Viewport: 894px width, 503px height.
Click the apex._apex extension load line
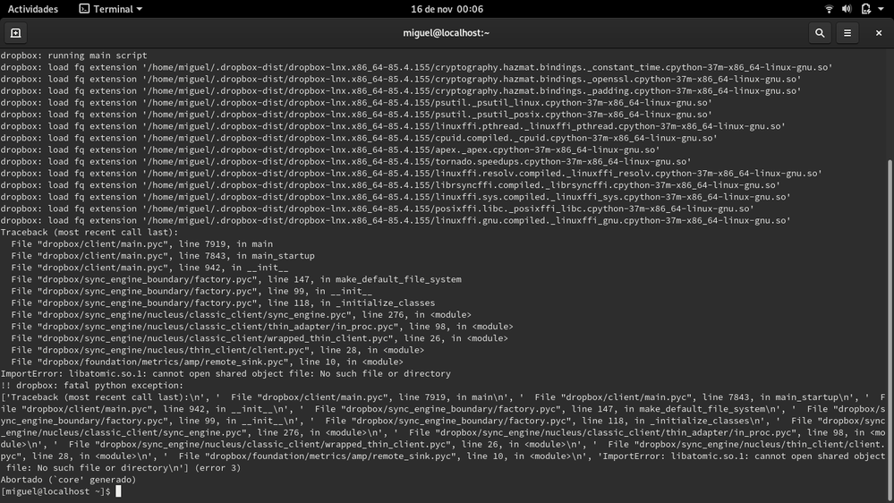(x=330, y=150)
